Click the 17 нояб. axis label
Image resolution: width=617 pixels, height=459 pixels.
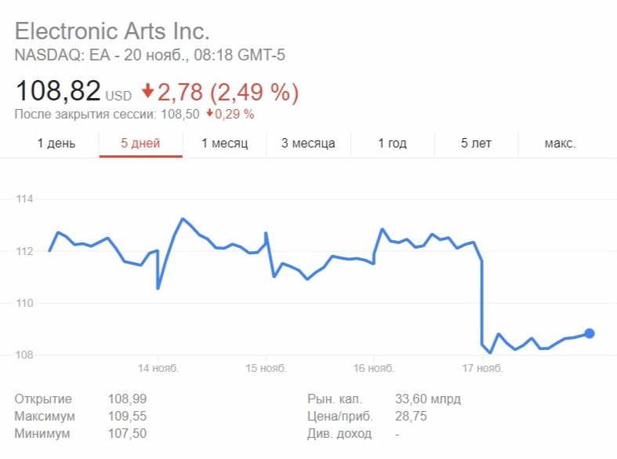[x=482, y=369]
